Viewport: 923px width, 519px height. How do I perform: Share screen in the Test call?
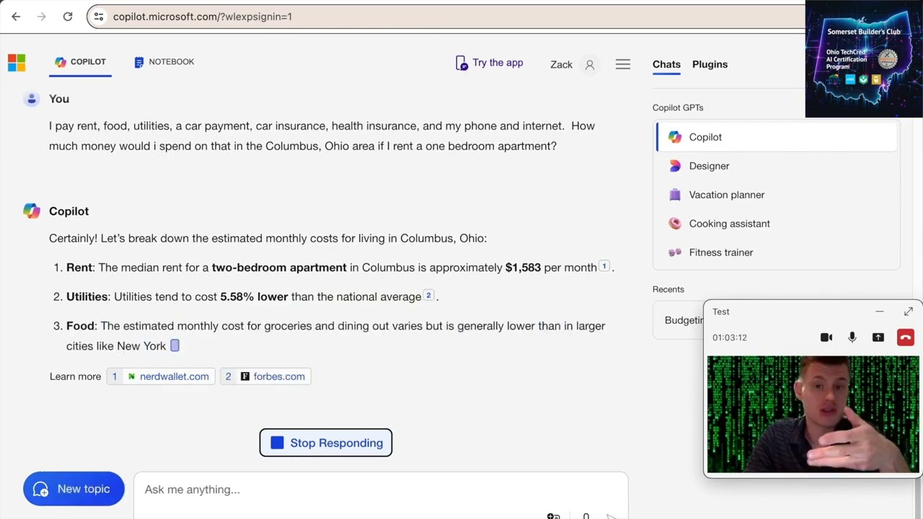878,337
